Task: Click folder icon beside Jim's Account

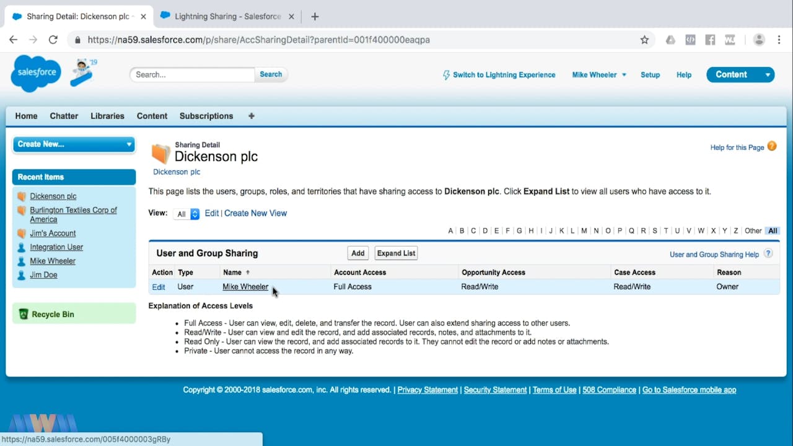Action: click(x=22, y=234)
